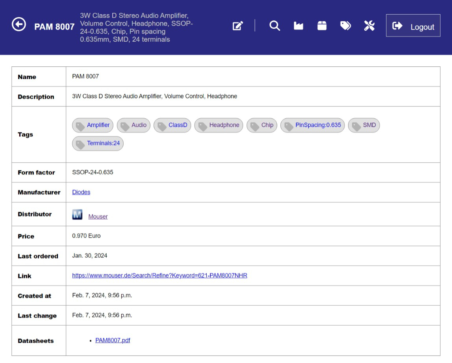452x363 pixels.
Task: Click the Created at timestamp value
Action: point(102,295)
